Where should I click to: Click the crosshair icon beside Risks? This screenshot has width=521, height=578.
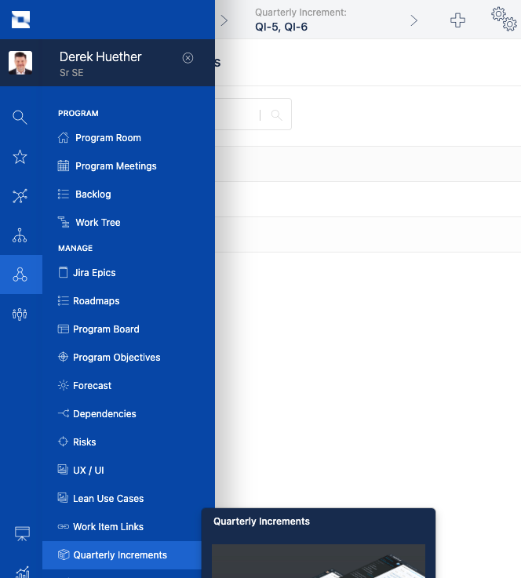coord(64,442)
